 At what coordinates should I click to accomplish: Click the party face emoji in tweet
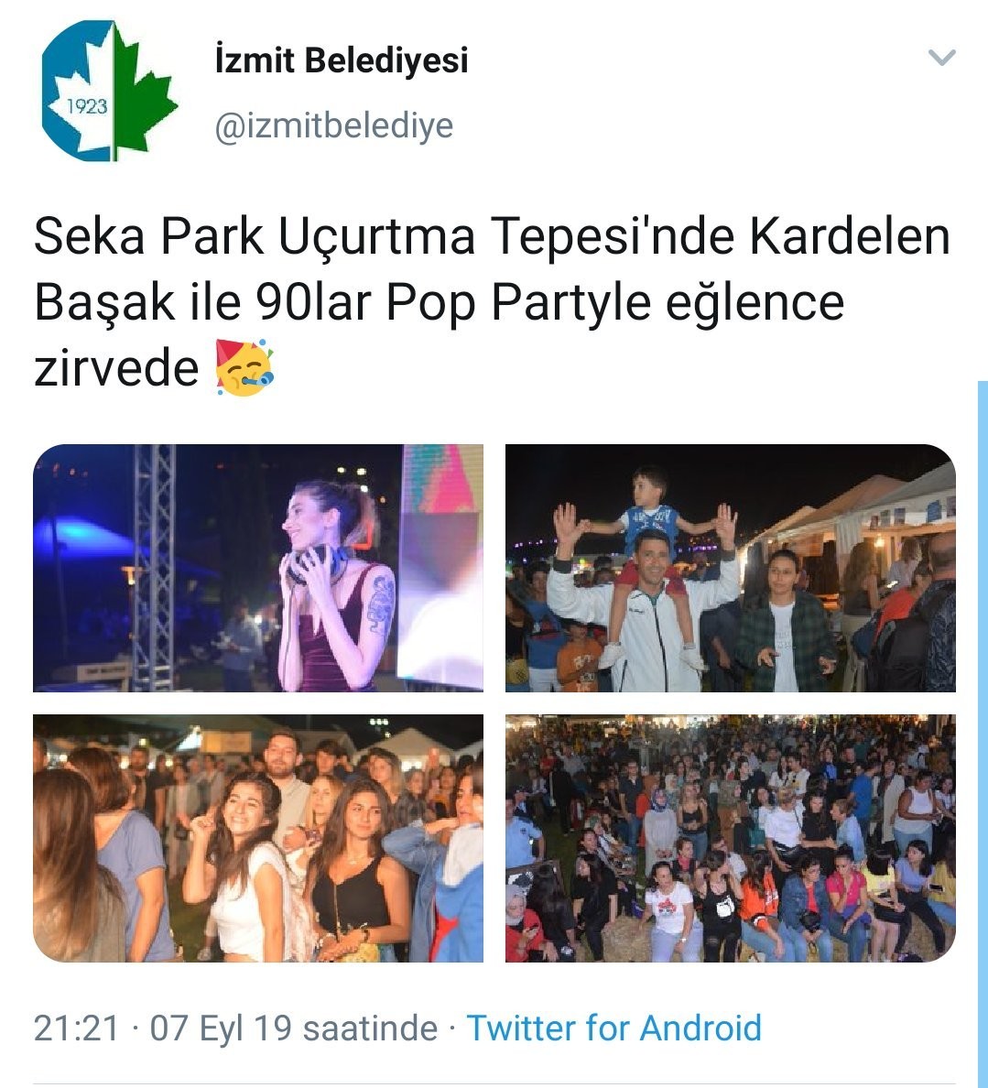click(x=244, y=368)
